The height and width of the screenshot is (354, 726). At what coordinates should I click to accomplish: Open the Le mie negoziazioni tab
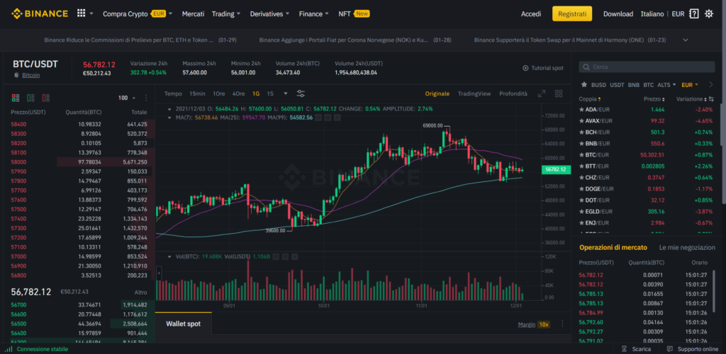click(687, 248)
